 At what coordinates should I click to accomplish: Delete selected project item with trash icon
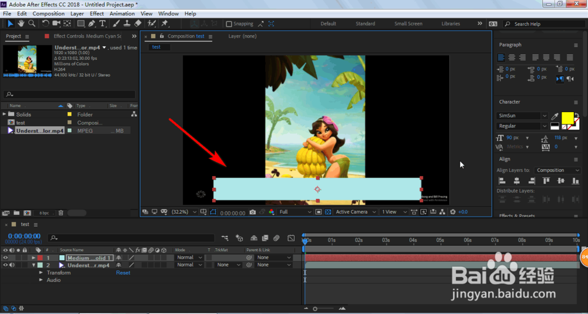click(x=61, y=213)
